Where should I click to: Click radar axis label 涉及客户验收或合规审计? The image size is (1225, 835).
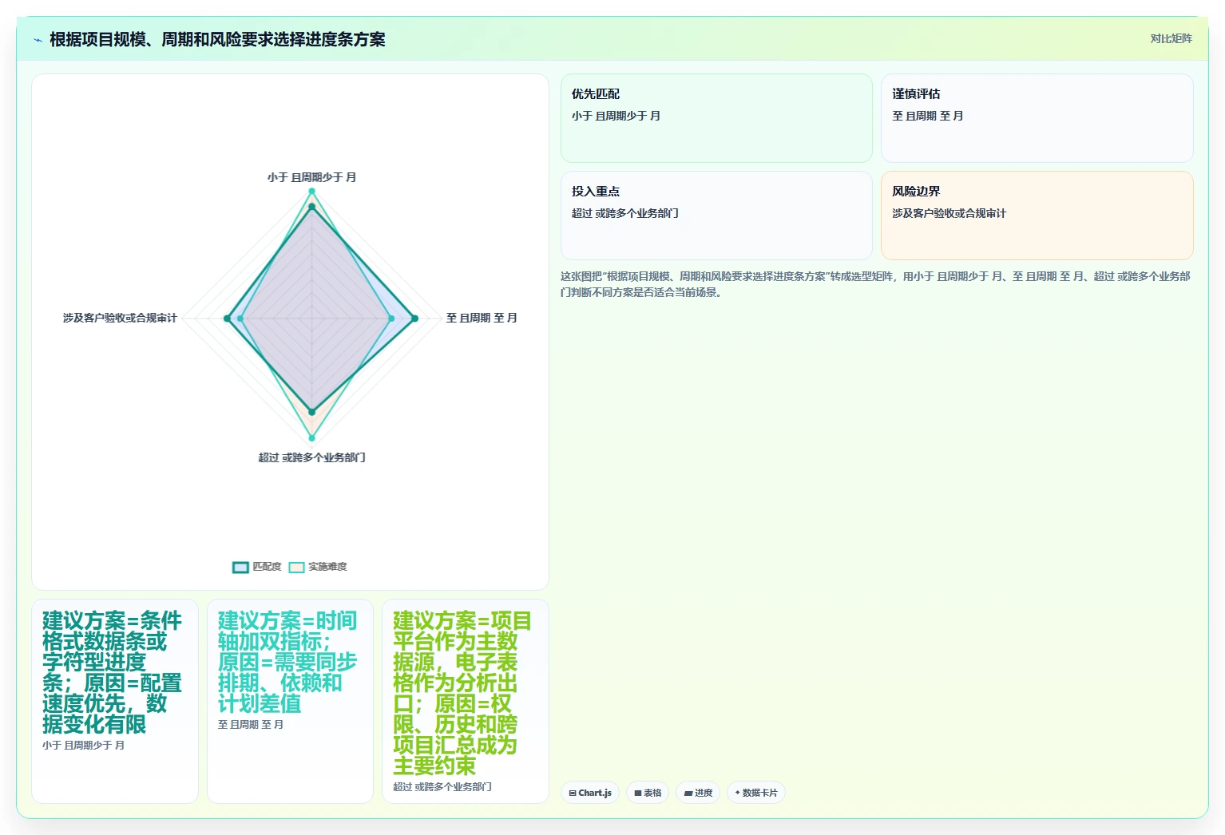point(120,318)
